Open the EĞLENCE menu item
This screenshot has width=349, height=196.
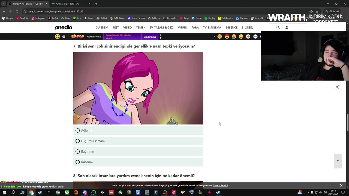coord(231,27)
